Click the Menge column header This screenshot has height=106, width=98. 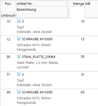tap(79, 4)
